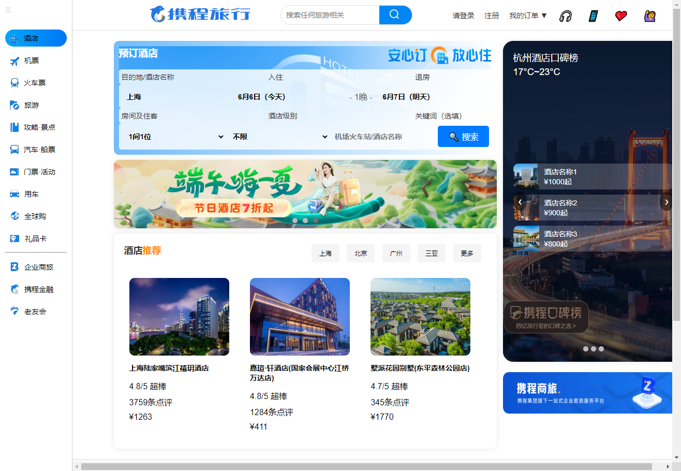
Task: Click 请登录 login link
Action: (x=464, y=16)
